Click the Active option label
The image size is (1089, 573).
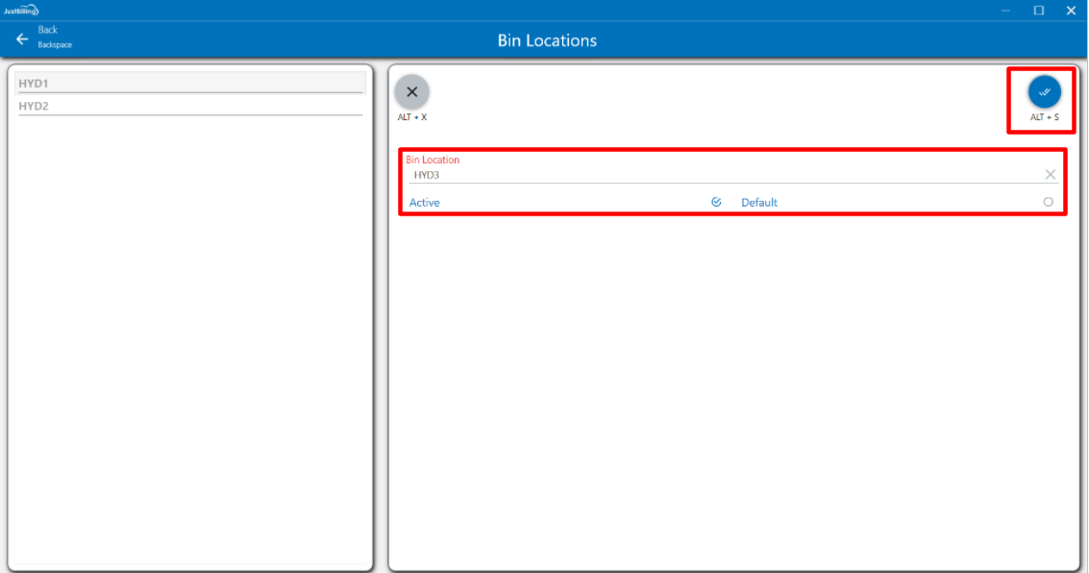425,203
